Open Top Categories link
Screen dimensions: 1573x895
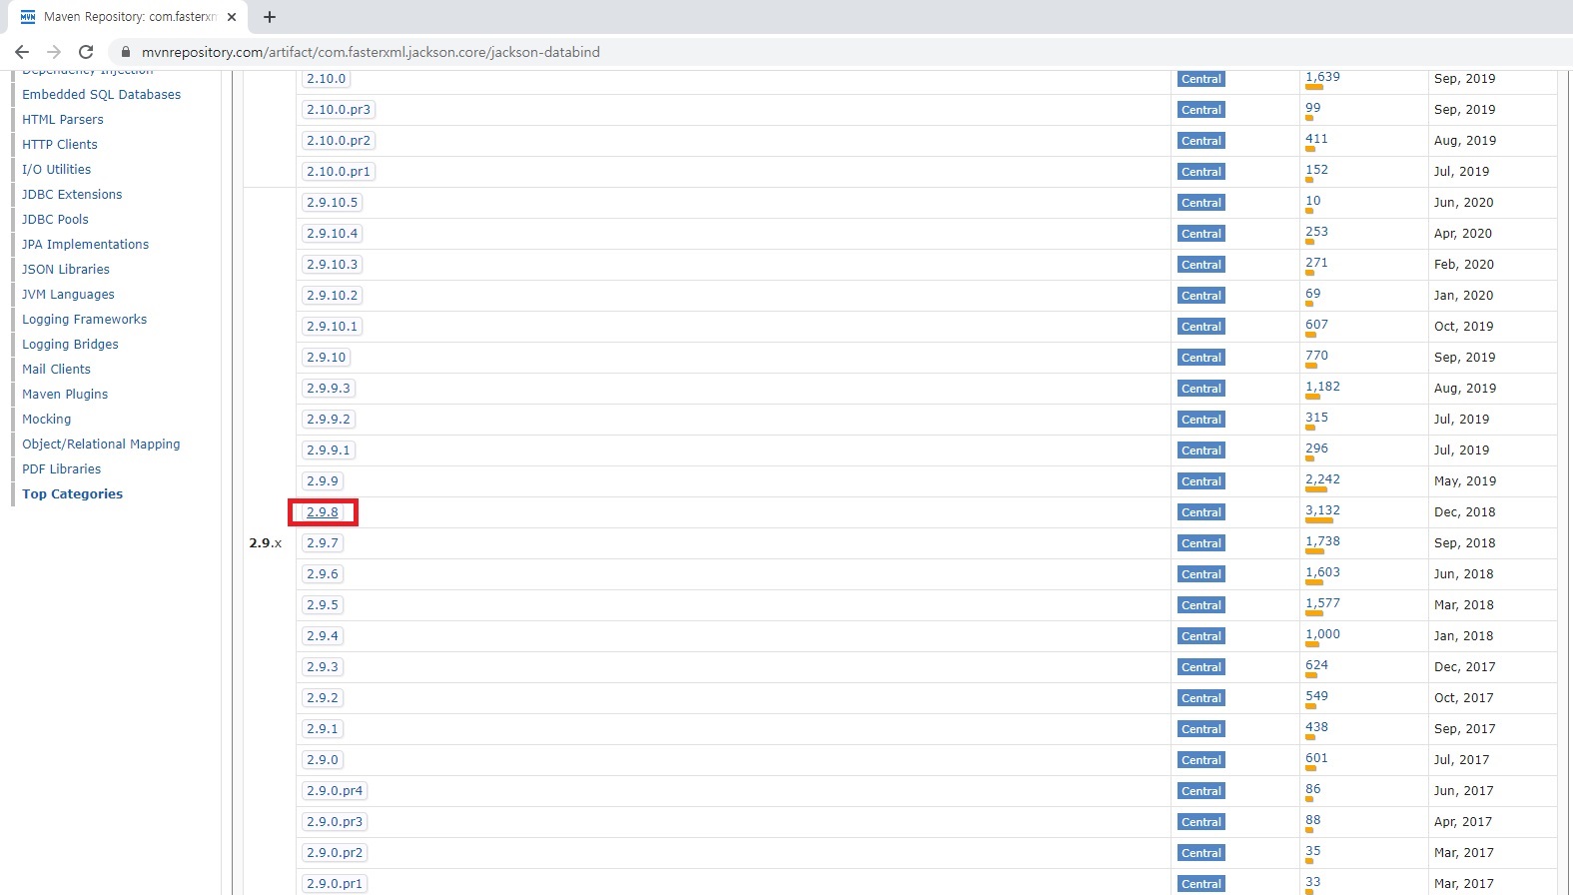pyautogui.click(x=72, y=494)
